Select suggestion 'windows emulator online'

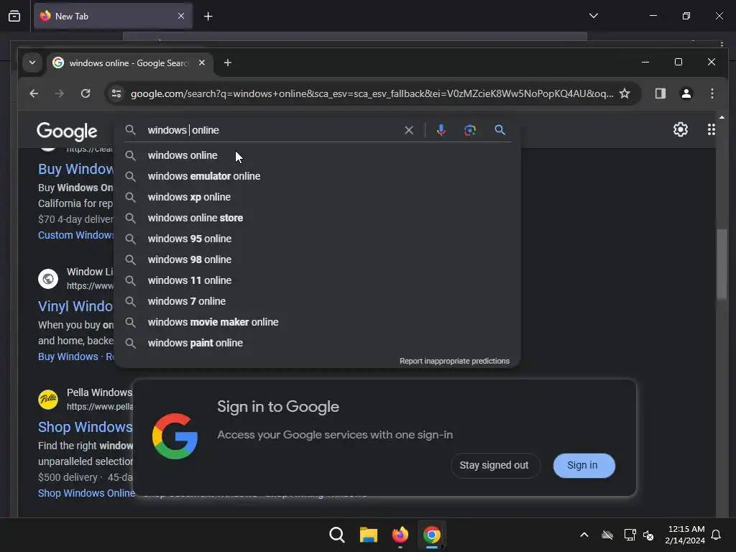[317, 176]
